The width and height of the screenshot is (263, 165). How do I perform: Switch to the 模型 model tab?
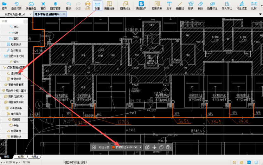7,157
